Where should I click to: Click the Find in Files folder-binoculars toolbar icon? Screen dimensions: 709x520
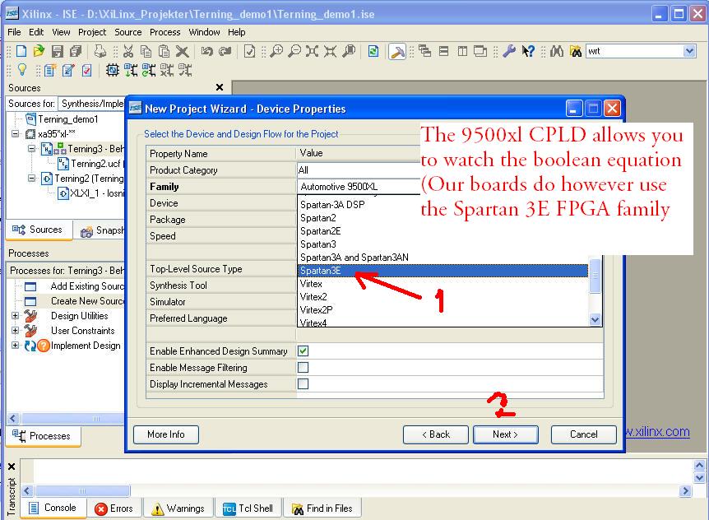click(575, 51)
